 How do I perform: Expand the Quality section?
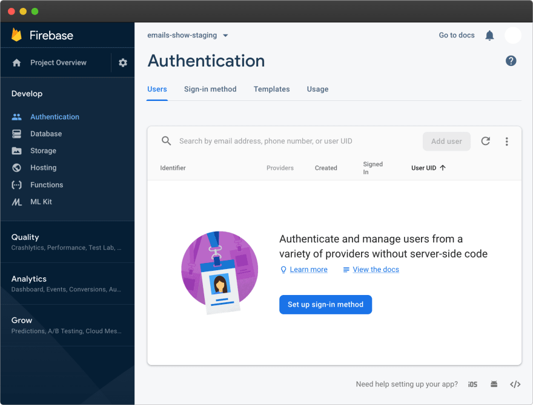(67, 242)
